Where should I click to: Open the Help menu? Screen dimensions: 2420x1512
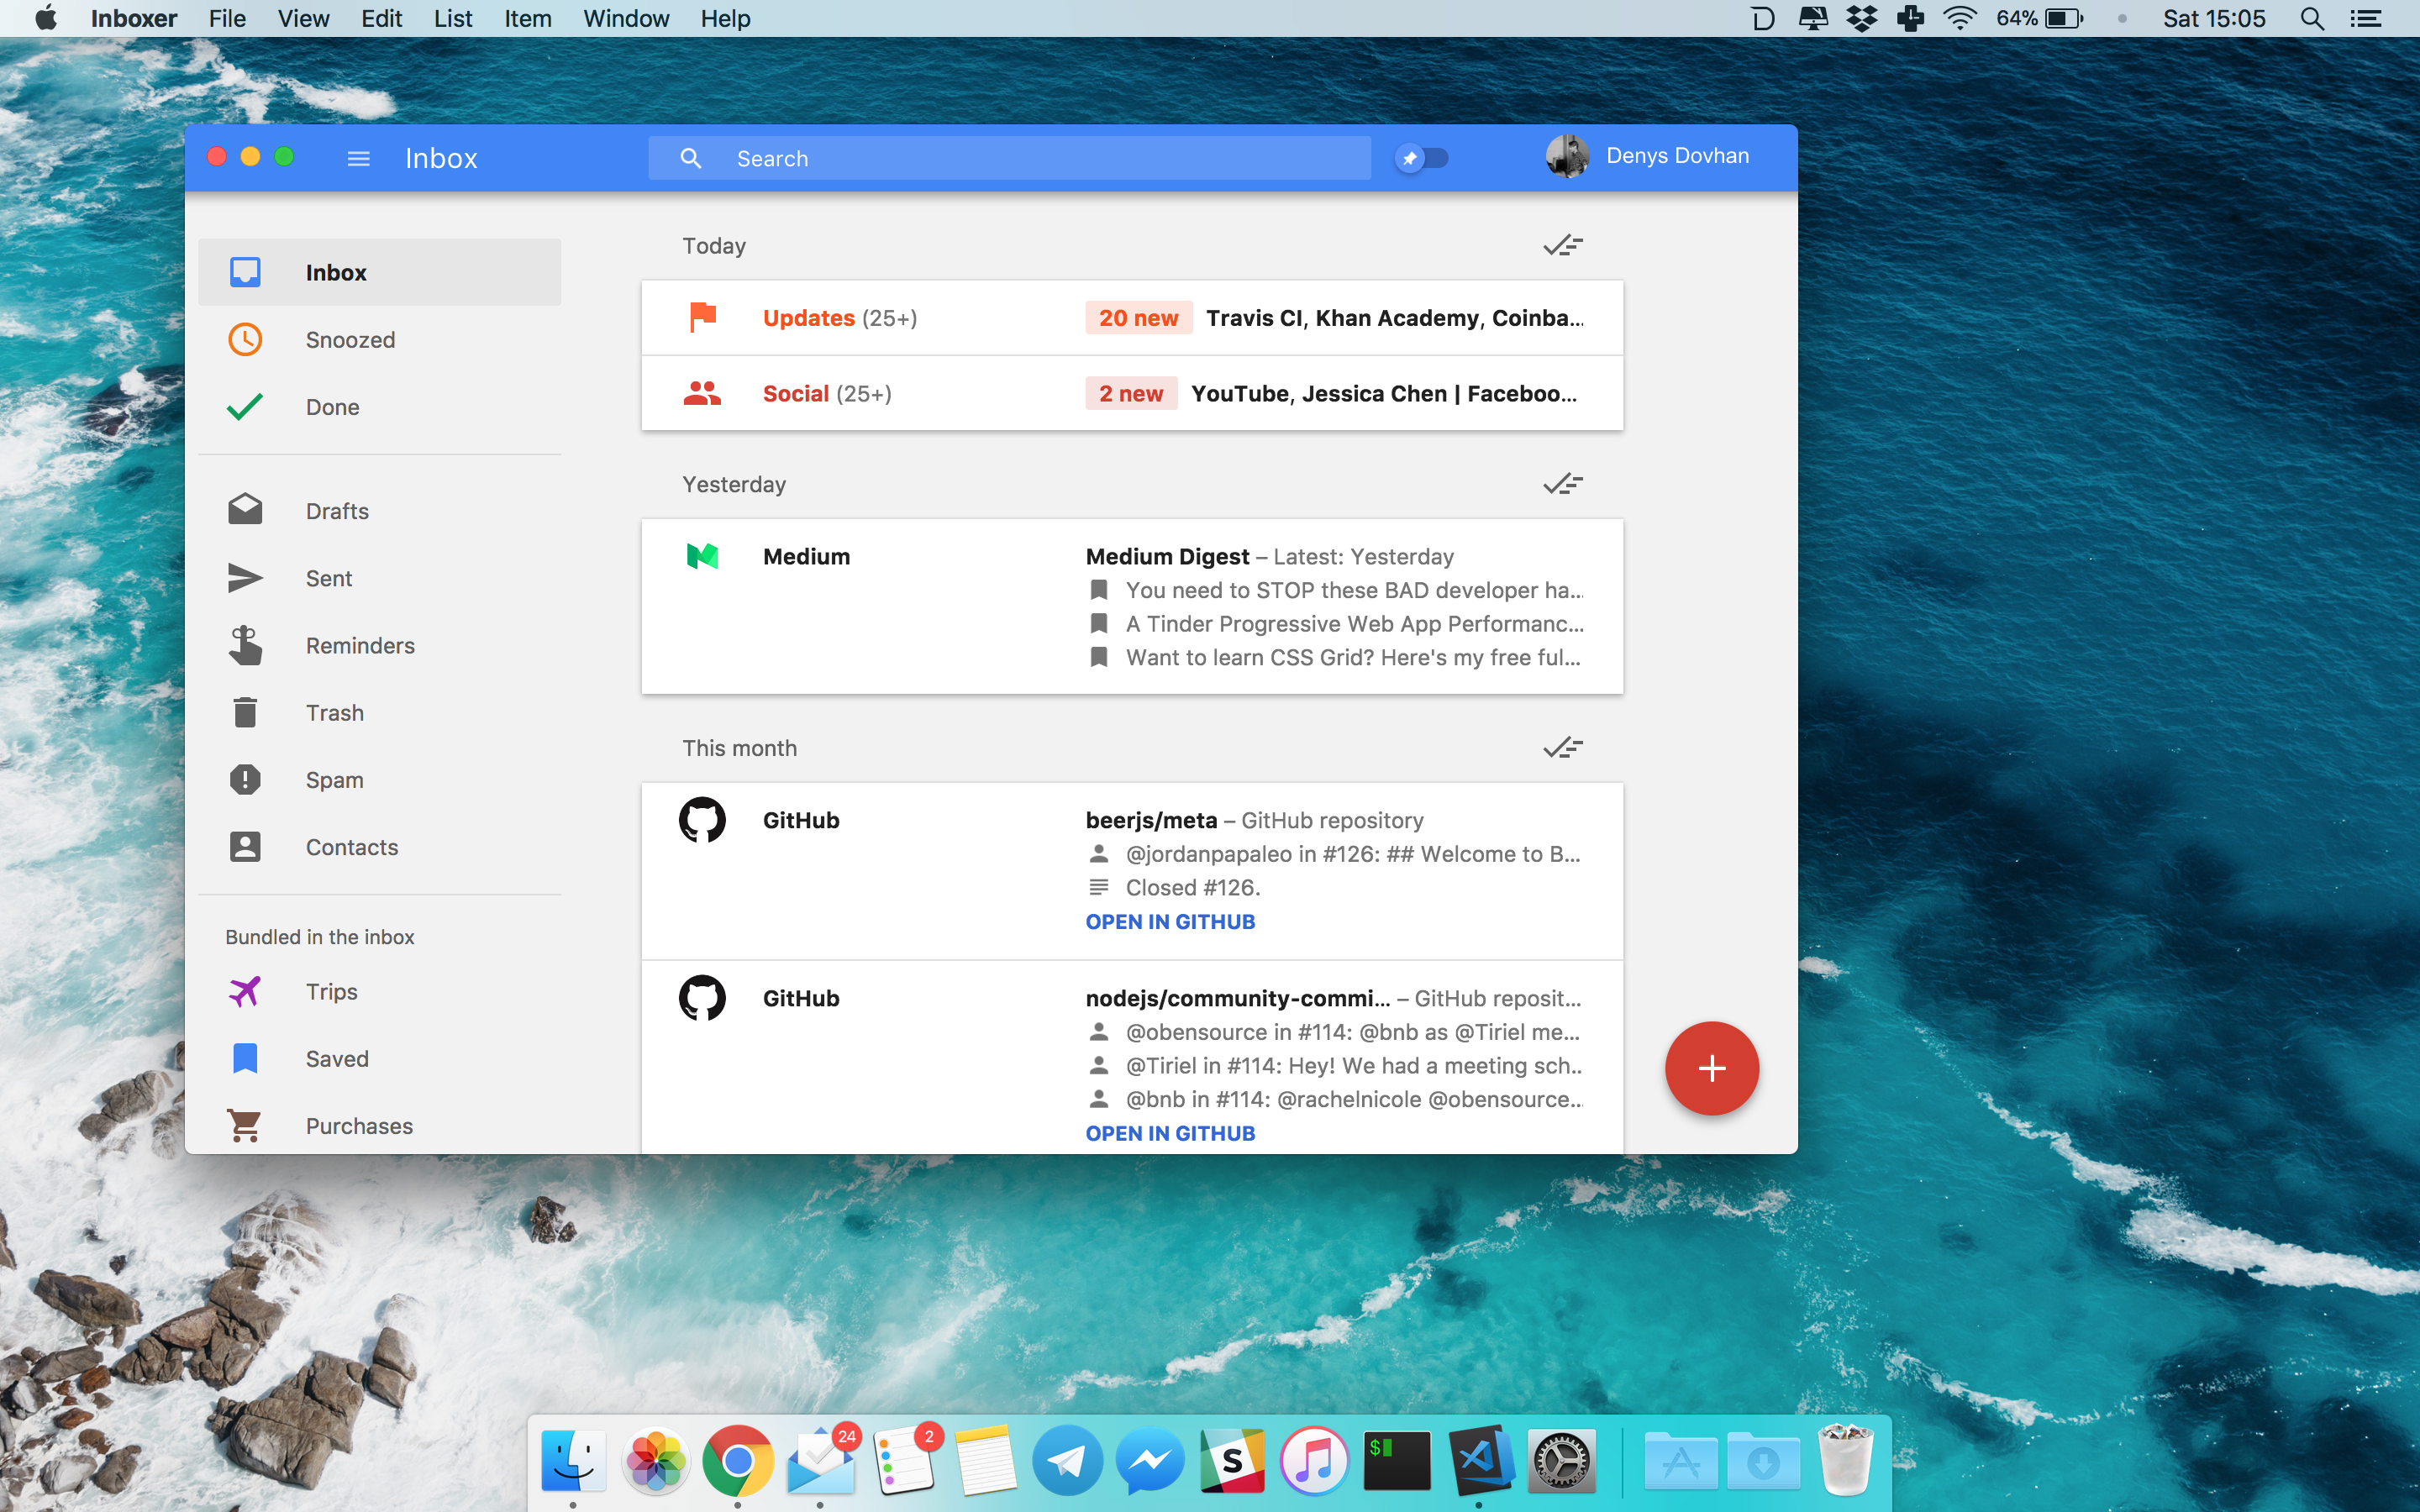point(725,18)
